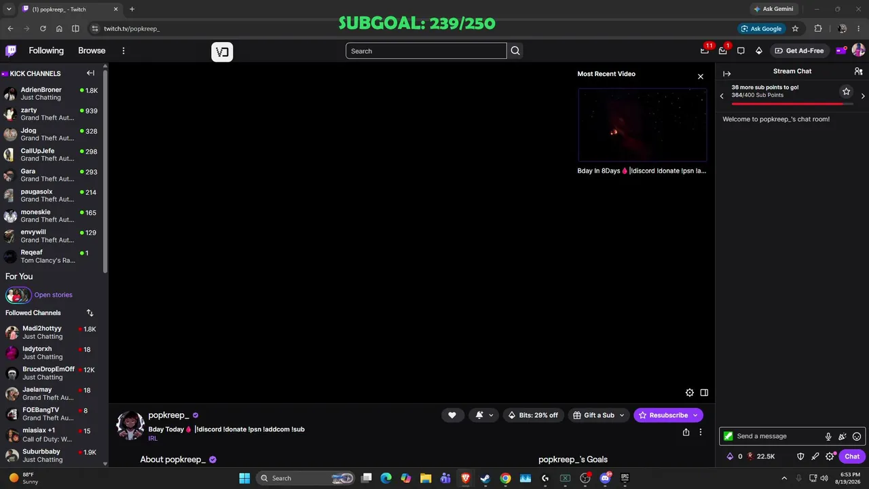Open the user profile avatar menu
Image resolution: width=869 pixels, height=489 pixels.
(858, 50)
